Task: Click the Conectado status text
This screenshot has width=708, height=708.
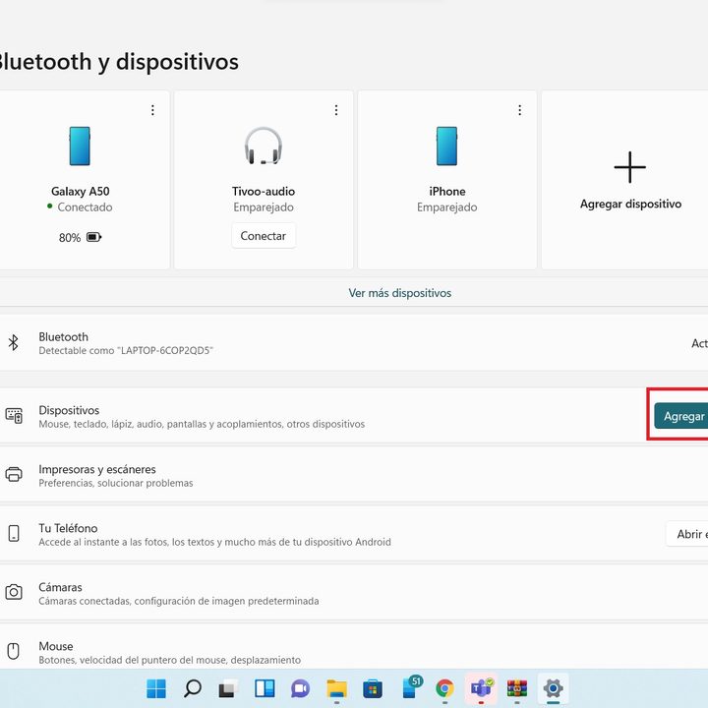Action: [x=85, y=207]
